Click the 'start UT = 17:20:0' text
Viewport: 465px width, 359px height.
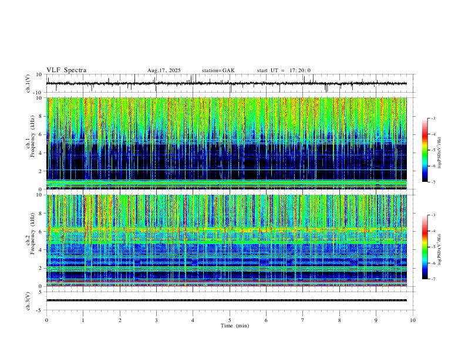pos(284,70)
